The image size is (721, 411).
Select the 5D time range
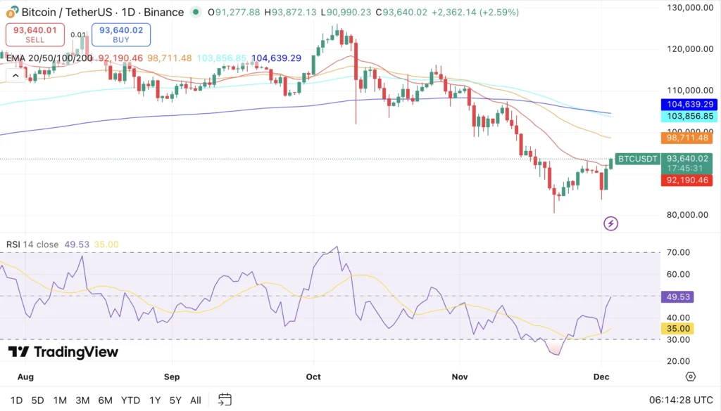(x=38, y=400)
